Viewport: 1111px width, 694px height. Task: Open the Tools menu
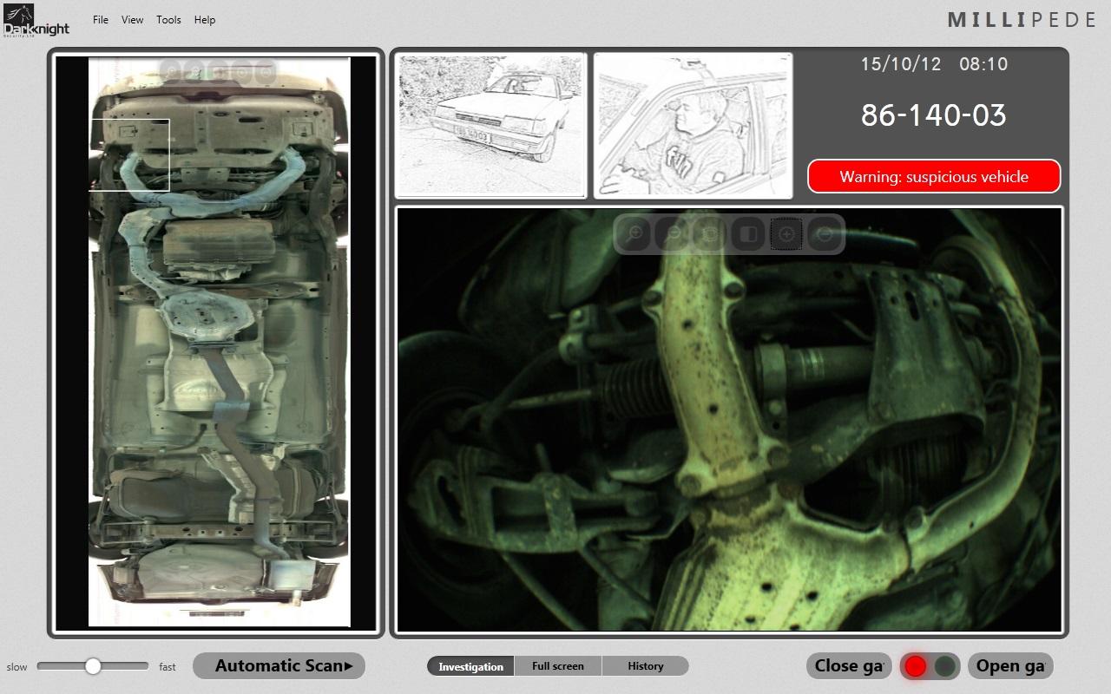(168, 20)
